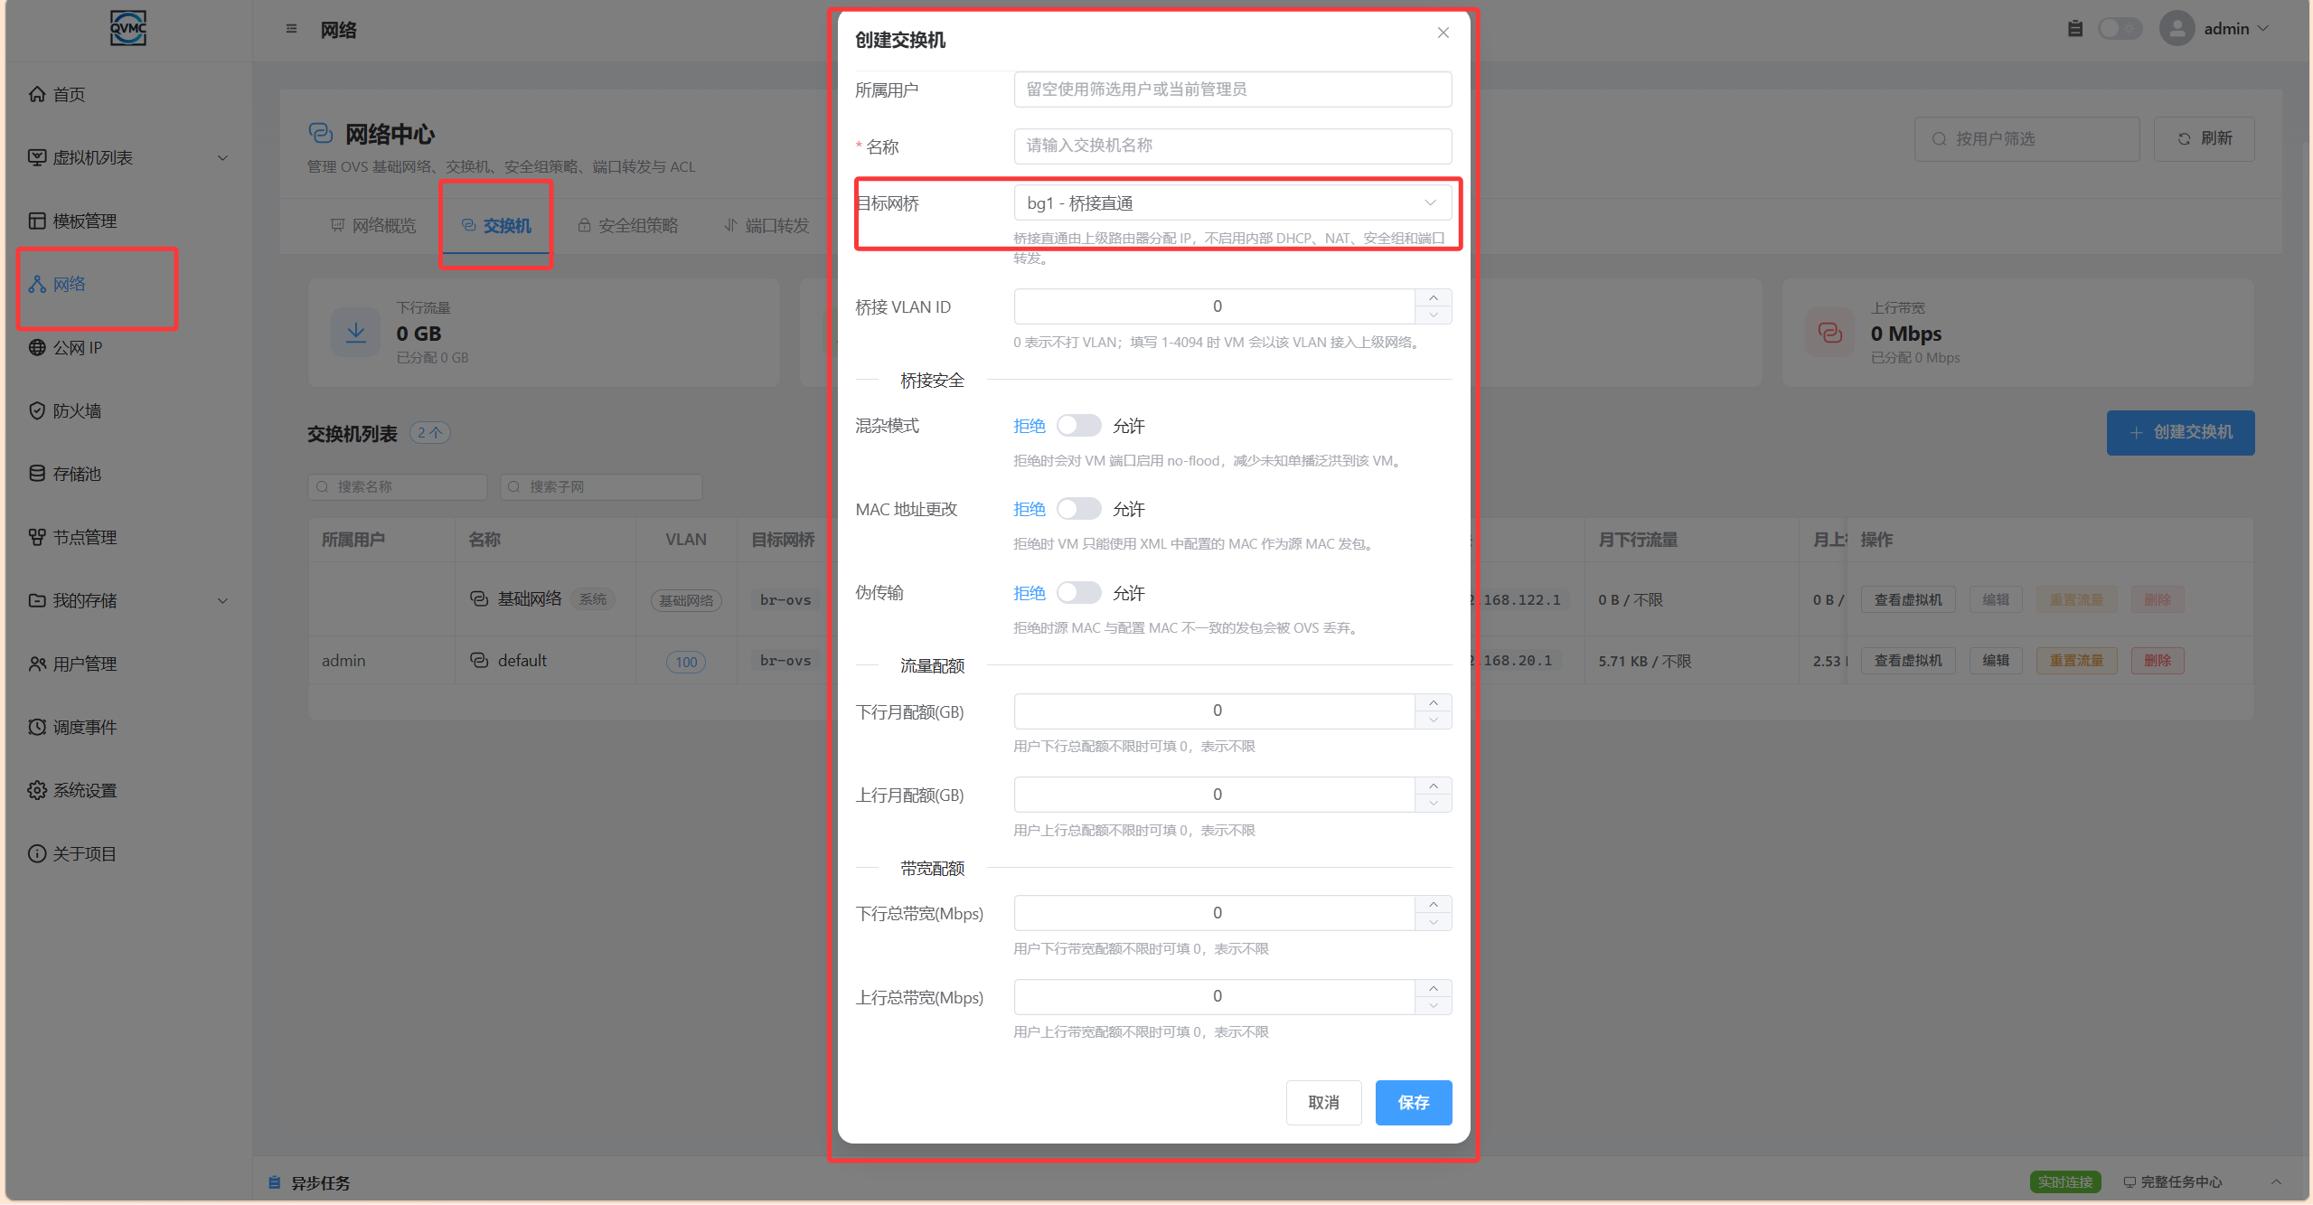Image resolution: width=2313 pixels, height=1205 pixels.
Task: Click the switch icon beside 基础网络
Action: (x=479, y=598)
